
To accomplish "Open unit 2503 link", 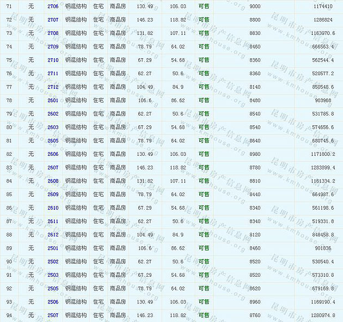I will coord(53,275).
